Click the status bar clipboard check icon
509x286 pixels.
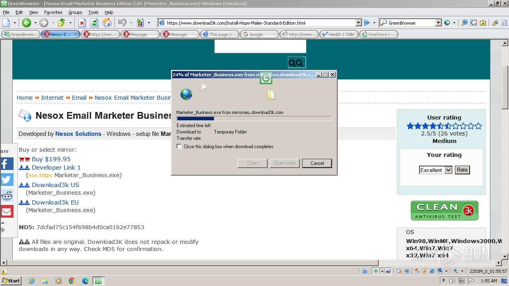[424, 271]
